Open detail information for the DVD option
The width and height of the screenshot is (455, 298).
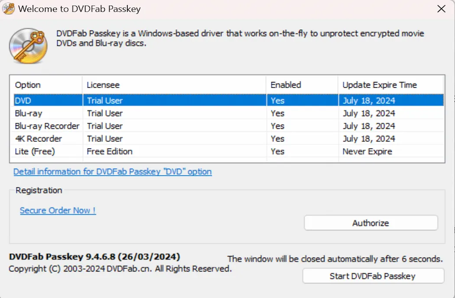(113, 171)
